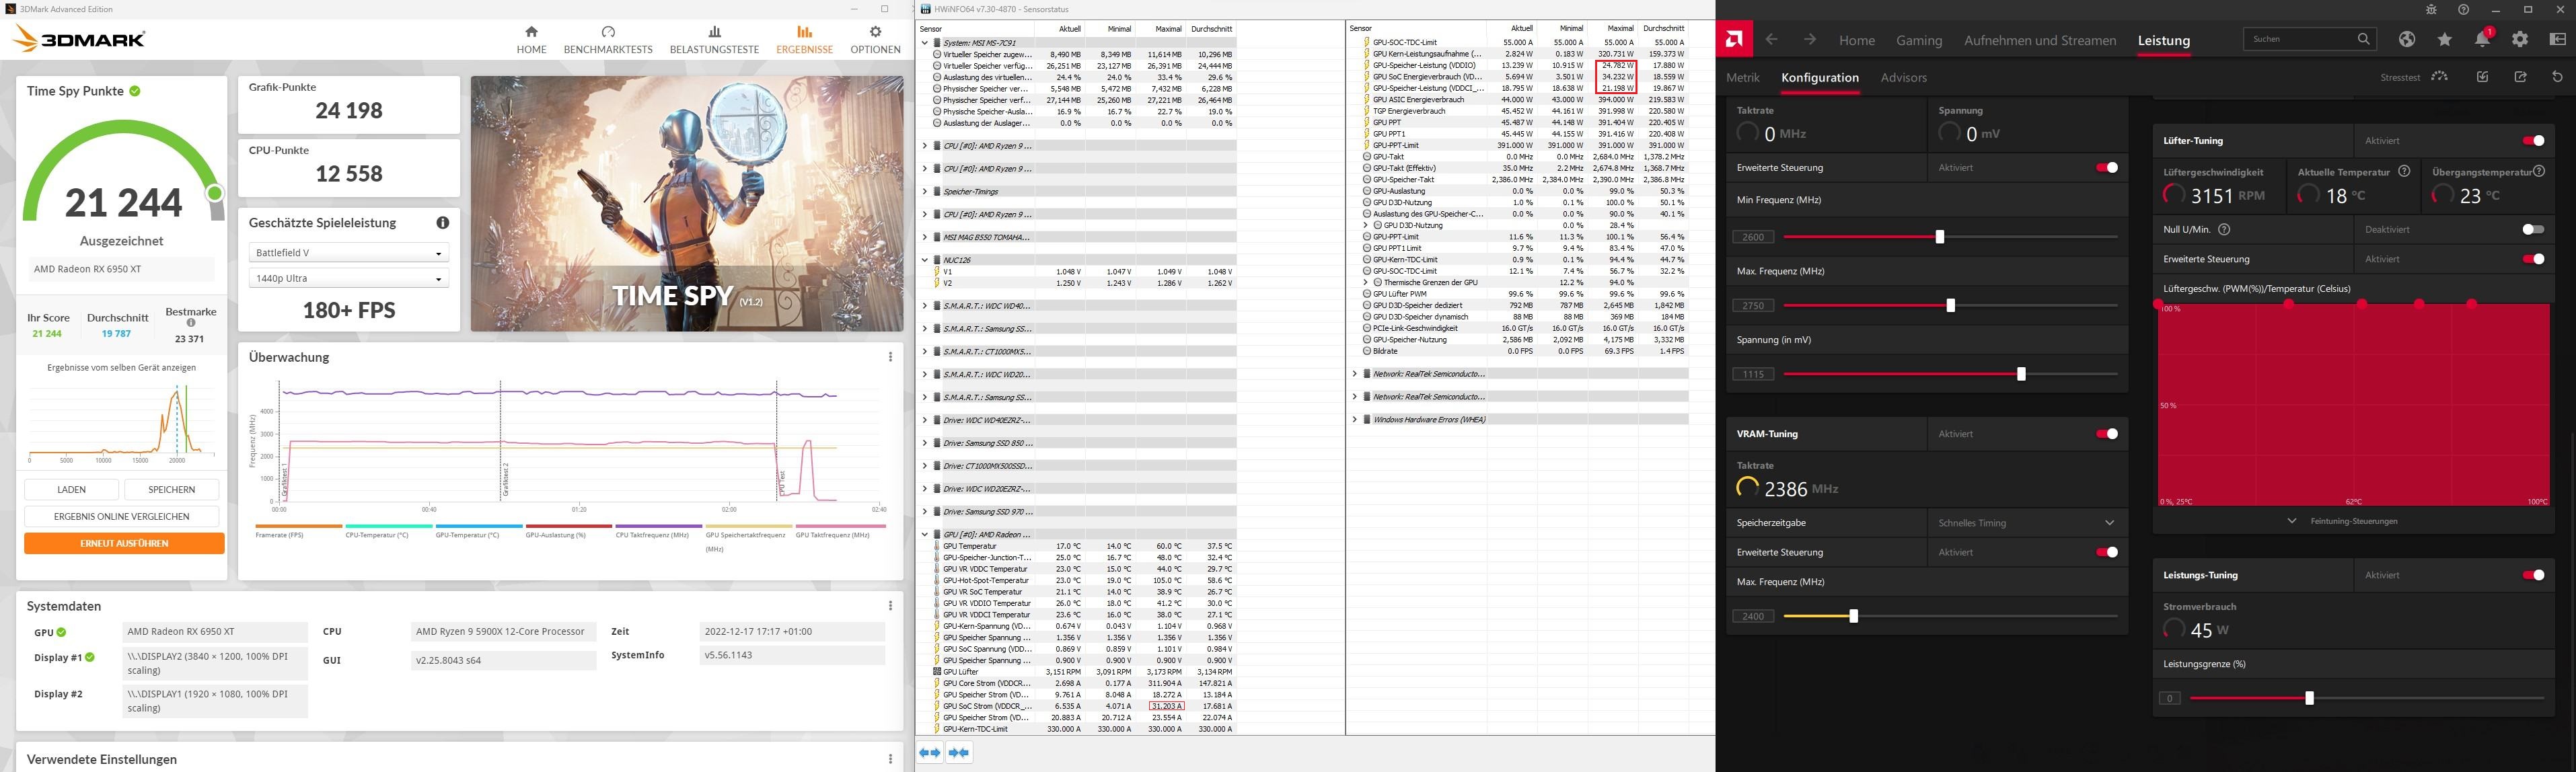Disable VRAM-Tuning switch
Screen dimensions: 2576x772
tap(2106, 434)
